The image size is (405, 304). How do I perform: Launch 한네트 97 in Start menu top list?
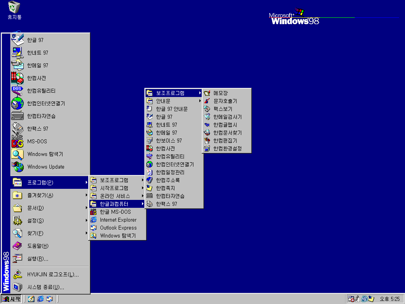point(50,53)
